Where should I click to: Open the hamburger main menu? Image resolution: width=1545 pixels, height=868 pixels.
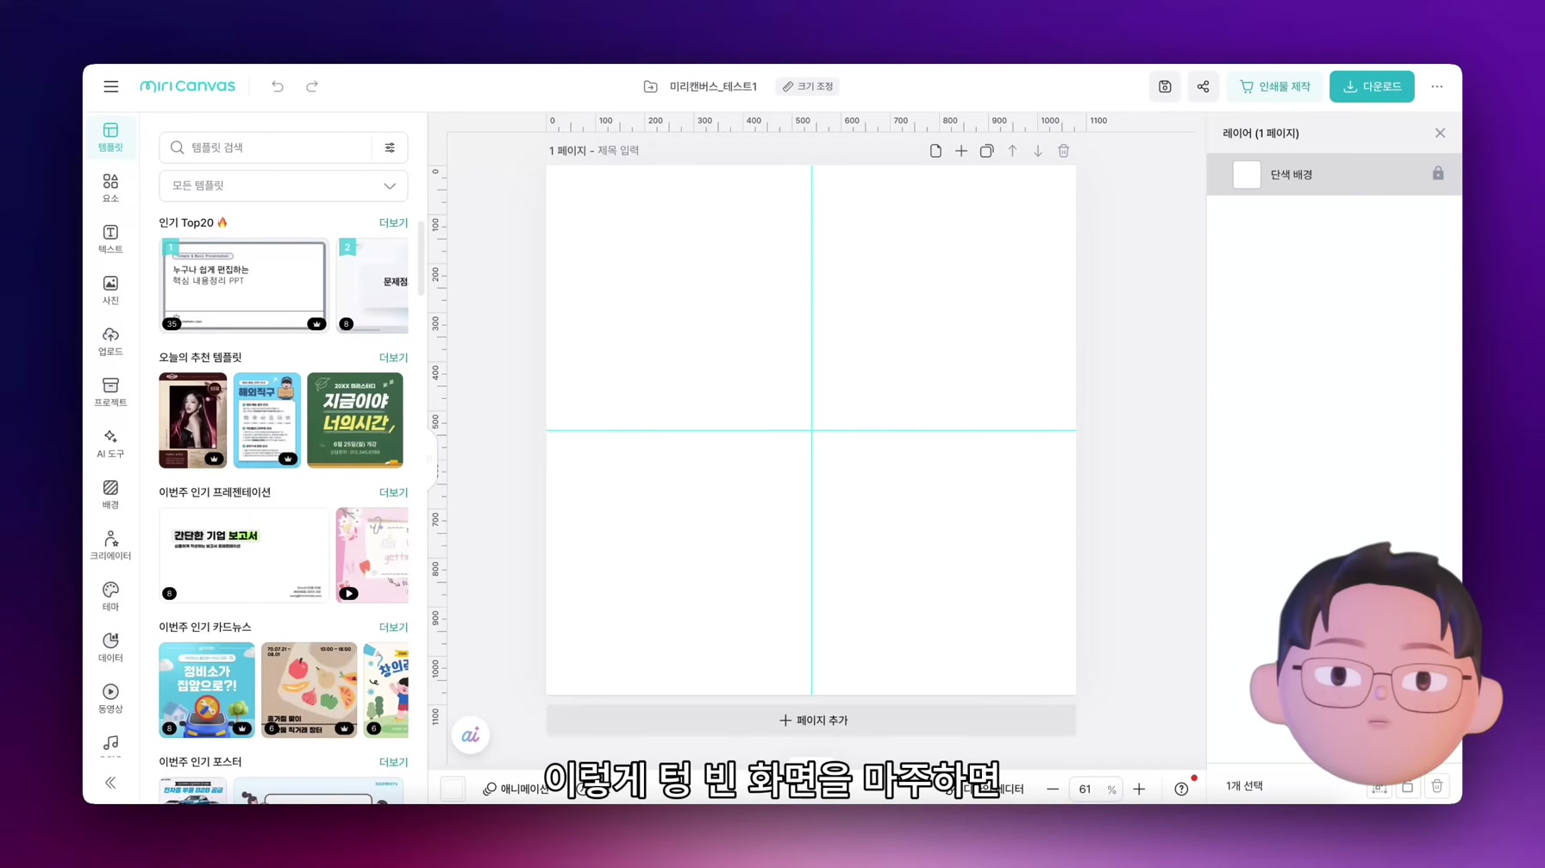pos(111,86)
